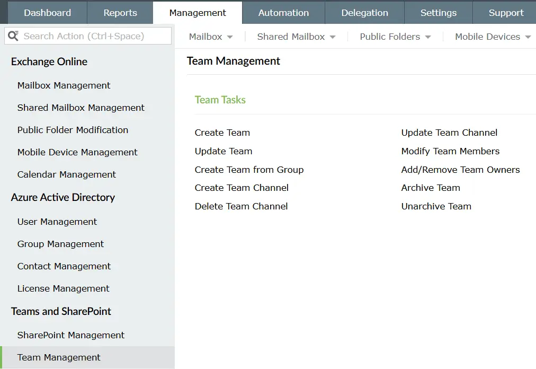Open the Mobile Devices dropdown

pyautogui.click(x=492, y=37)
